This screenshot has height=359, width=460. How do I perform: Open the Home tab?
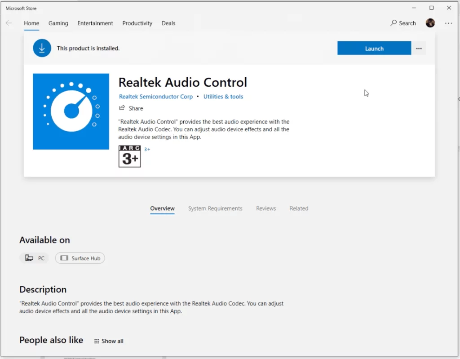coord(31,23)
